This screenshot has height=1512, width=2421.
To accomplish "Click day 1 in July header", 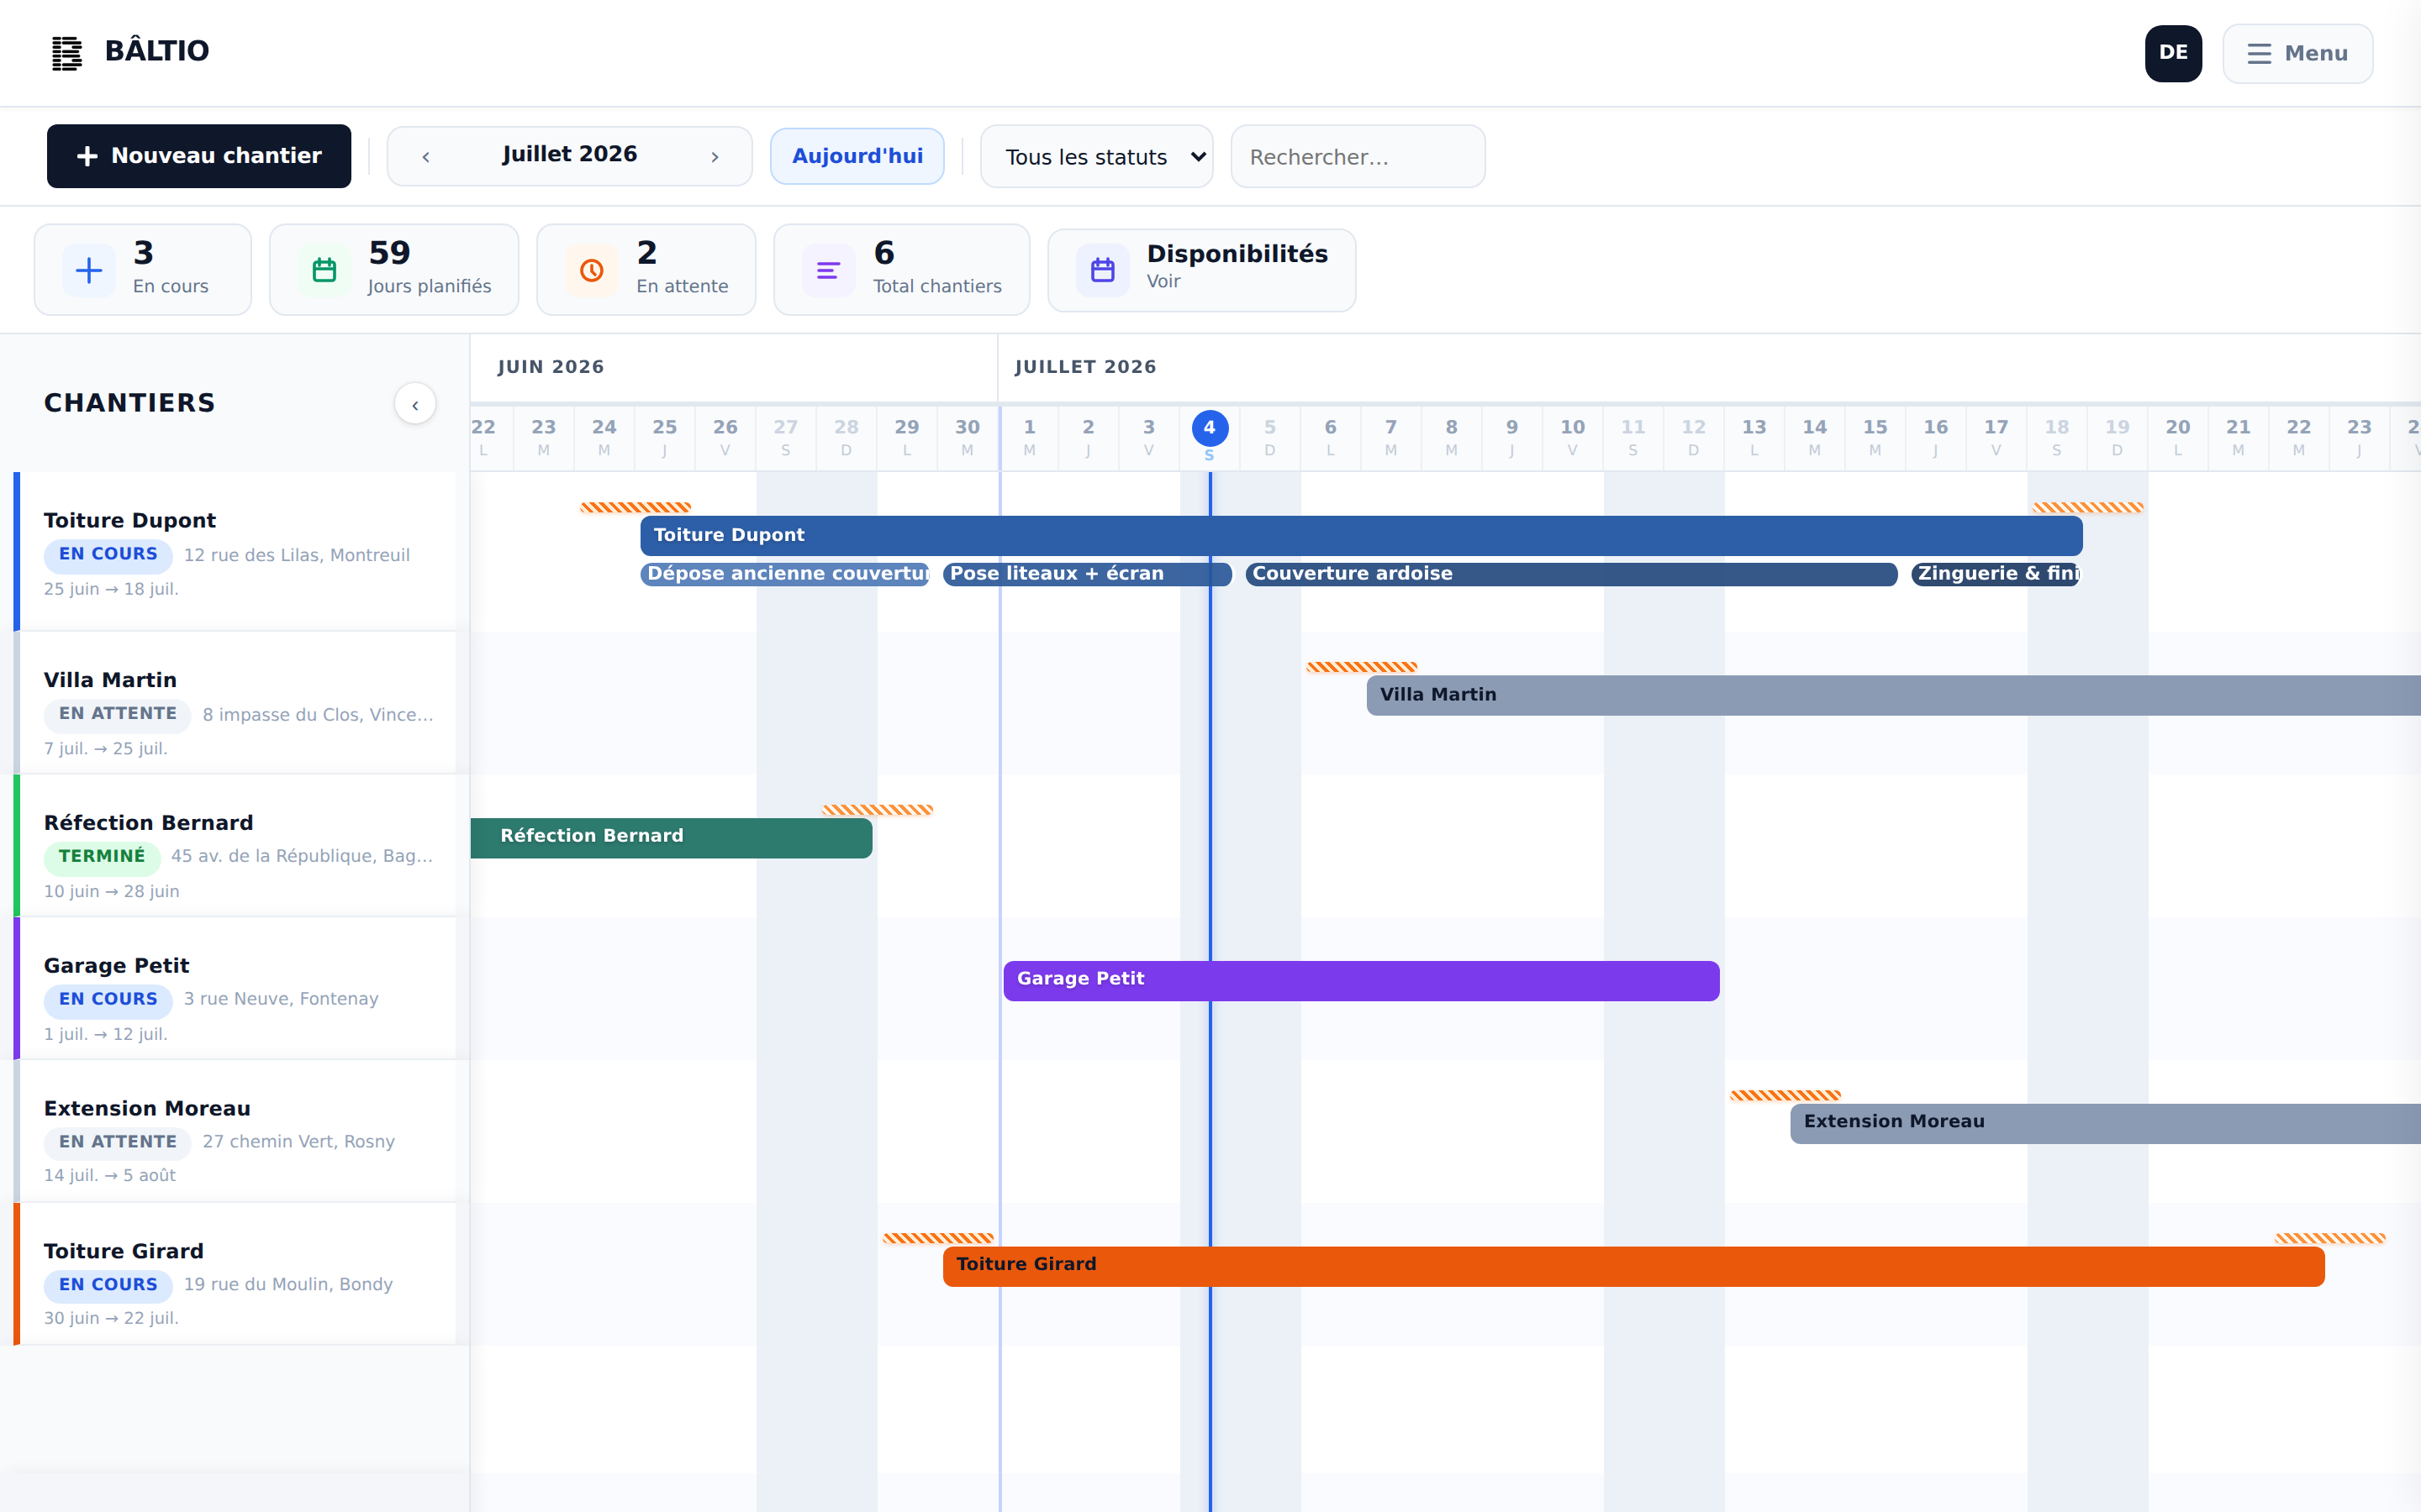I will tap(1030, 437).
